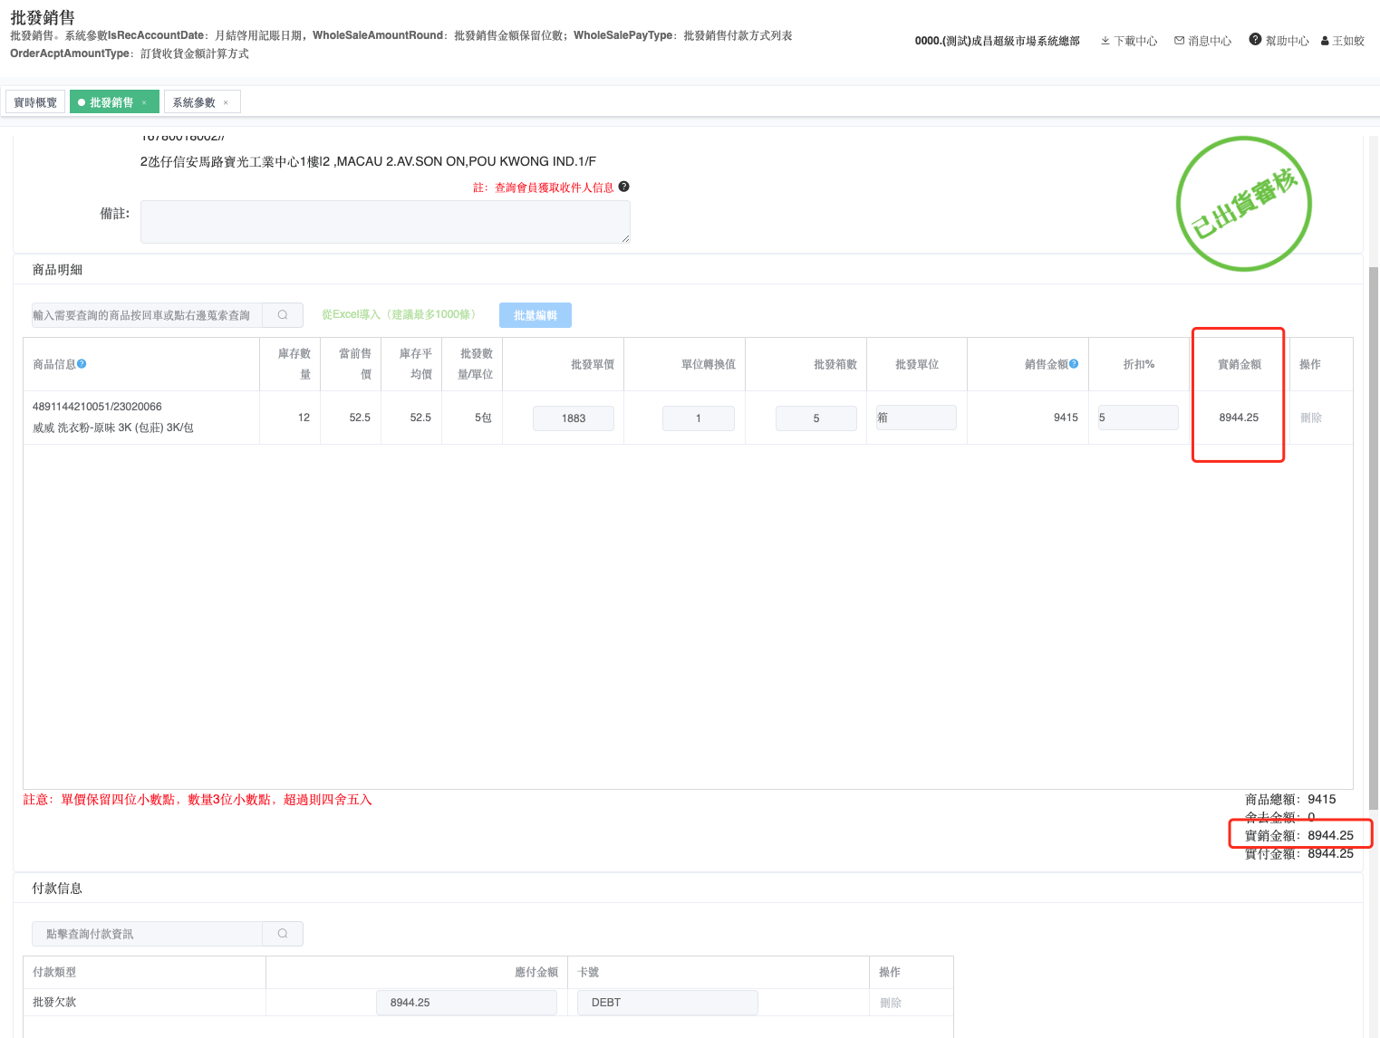Screen dimensions: 1380x1038
Task: Click the MACAU address line text
Action: [368, 161]
